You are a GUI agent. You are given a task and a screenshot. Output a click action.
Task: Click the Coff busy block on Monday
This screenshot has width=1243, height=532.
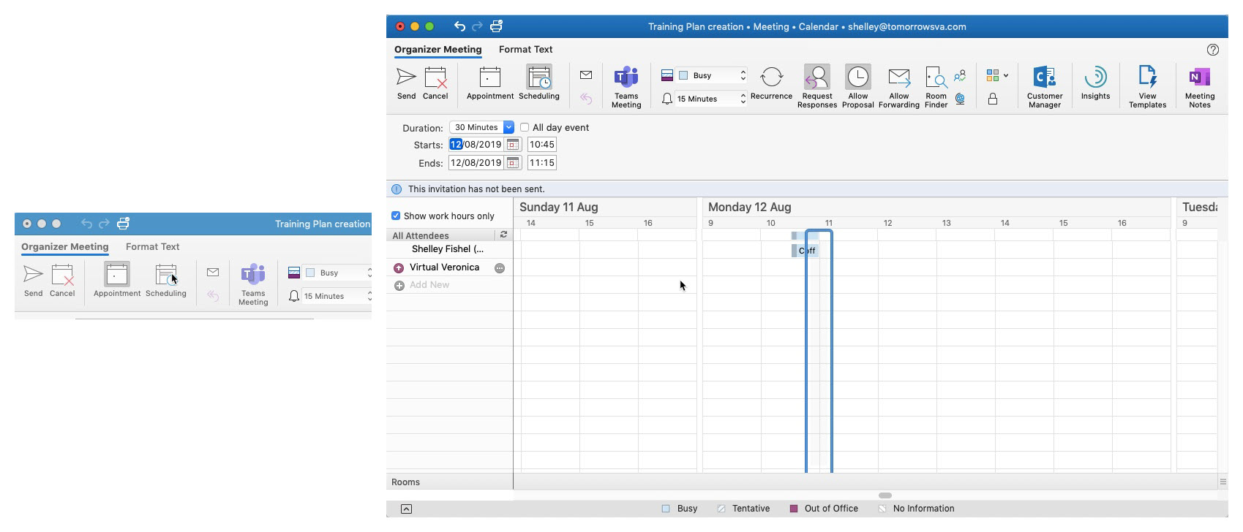[x=804, y=251]
